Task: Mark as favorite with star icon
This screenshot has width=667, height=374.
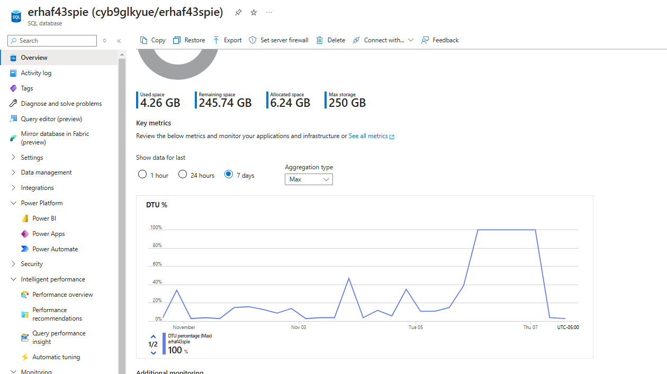Action: tap(254, 12)
